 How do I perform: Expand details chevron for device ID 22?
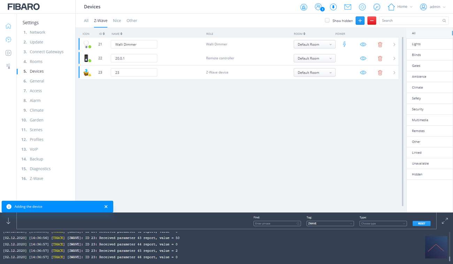394,58
